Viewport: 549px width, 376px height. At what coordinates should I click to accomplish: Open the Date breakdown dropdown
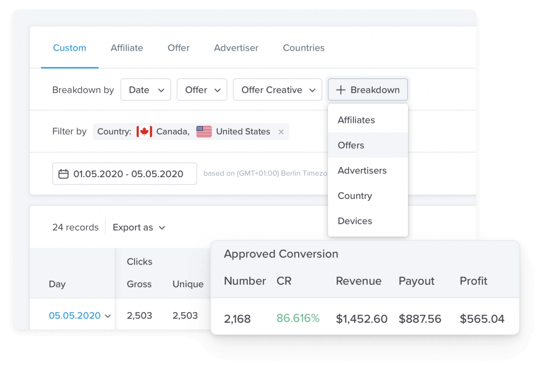145,90
